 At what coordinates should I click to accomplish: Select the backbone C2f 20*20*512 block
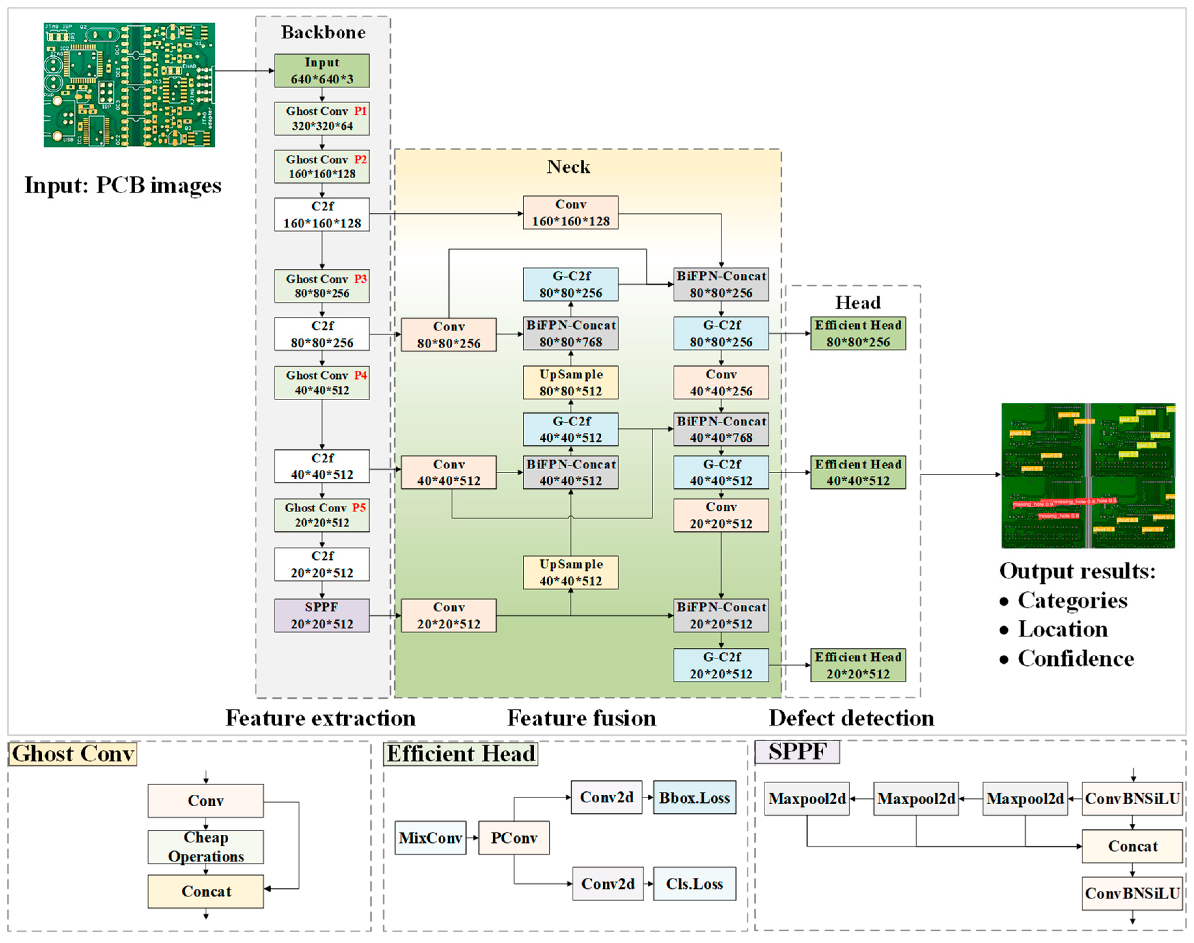point(322,564)
